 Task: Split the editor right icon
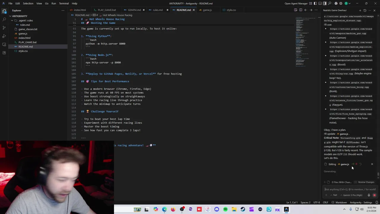tap(300, 10)
